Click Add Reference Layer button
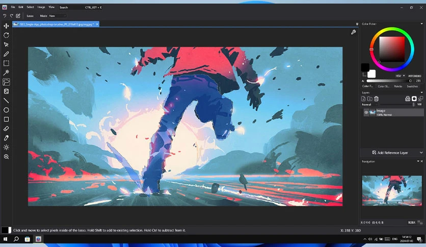The image size is (426, 247). coord(390,153)
